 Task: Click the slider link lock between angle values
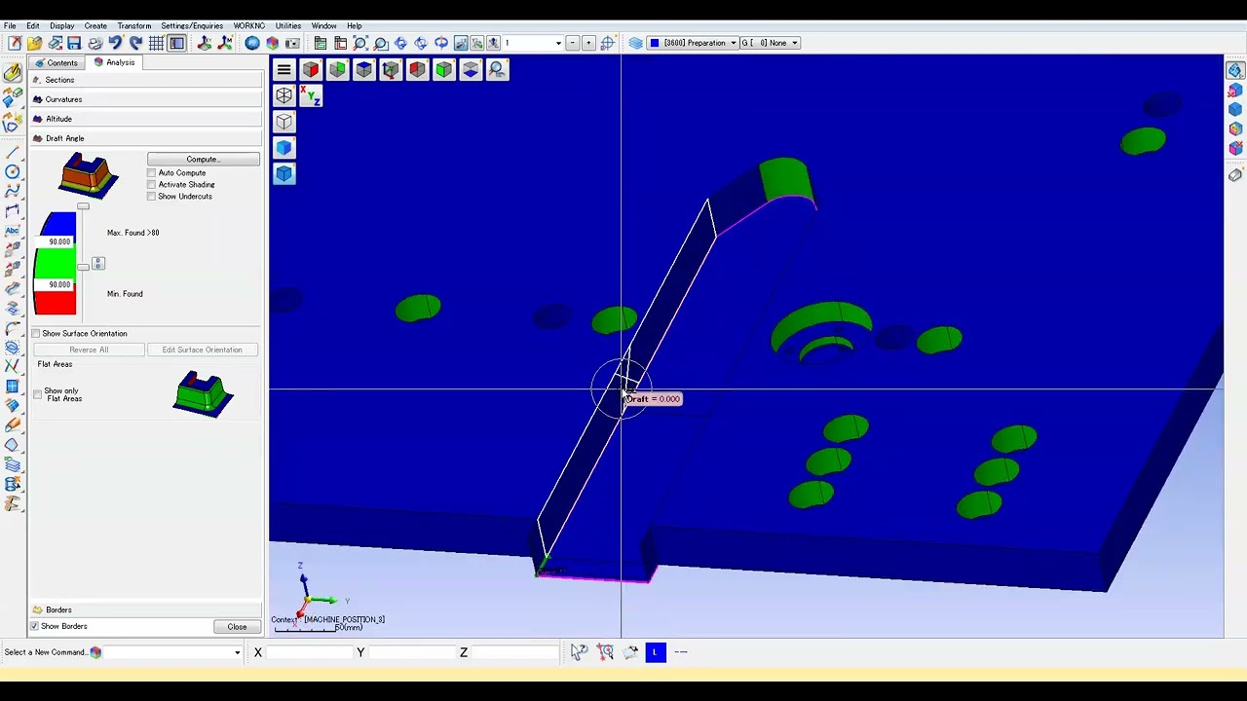pyautogui.click(x=97, y=263)
